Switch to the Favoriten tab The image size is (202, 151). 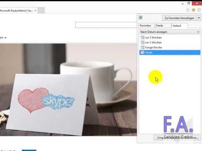point(146,26)
